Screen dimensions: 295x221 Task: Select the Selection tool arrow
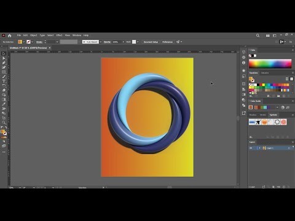[x=4, y=53]
